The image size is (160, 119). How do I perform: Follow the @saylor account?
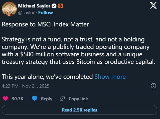coord(45,12)
